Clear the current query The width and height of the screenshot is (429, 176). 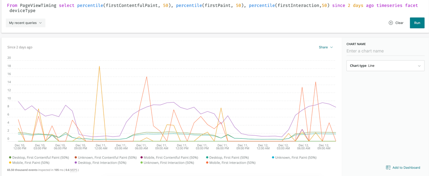pyautogui.click(x=396, y=23)
